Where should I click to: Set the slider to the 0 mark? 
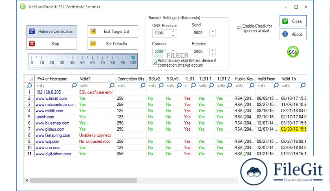[x=32, y=58]
